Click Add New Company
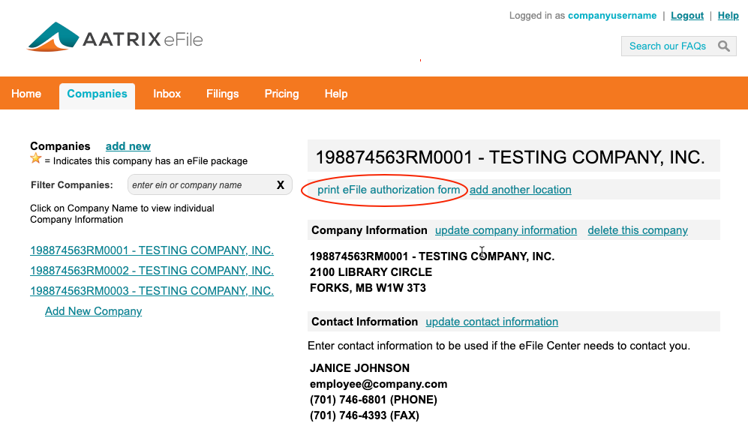Screen dimensions: 748x438 (93, 310)
